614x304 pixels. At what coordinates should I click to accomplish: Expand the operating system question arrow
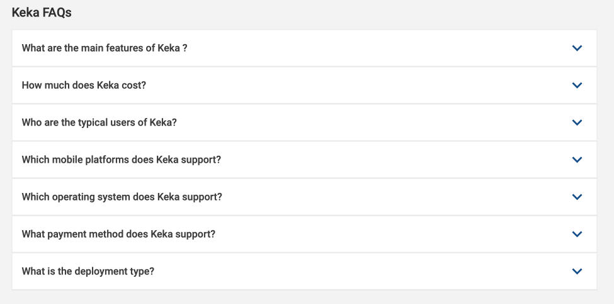577,197
